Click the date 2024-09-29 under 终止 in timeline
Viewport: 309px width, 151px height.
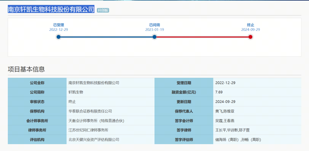click(x=250, y=29)
